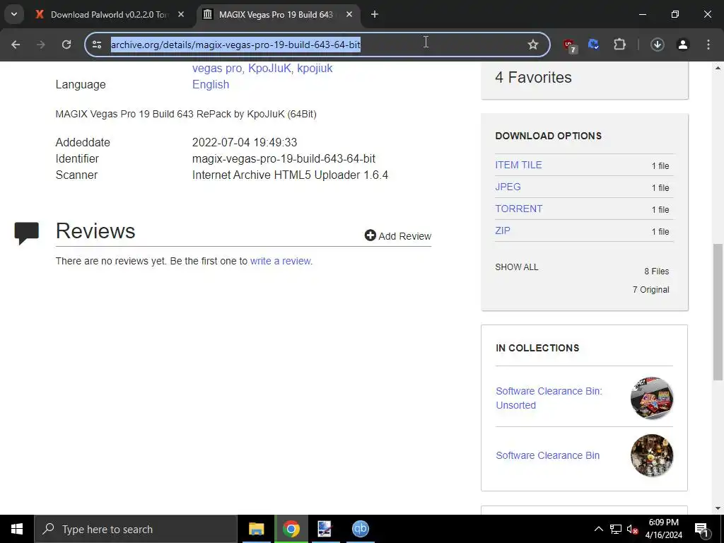Follow the write a review link
The width and height of the screenshot is (724, 543).
tap(280, 261)
